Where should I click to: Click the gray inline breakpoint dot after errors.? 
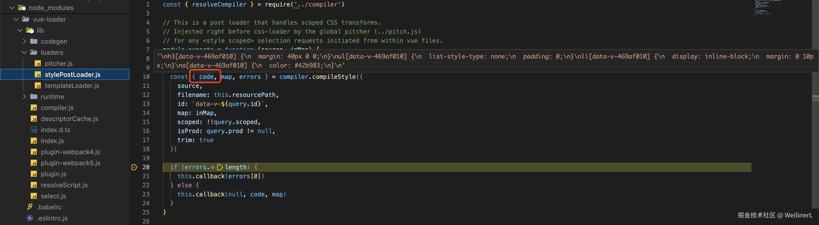[x=213, y=167]
